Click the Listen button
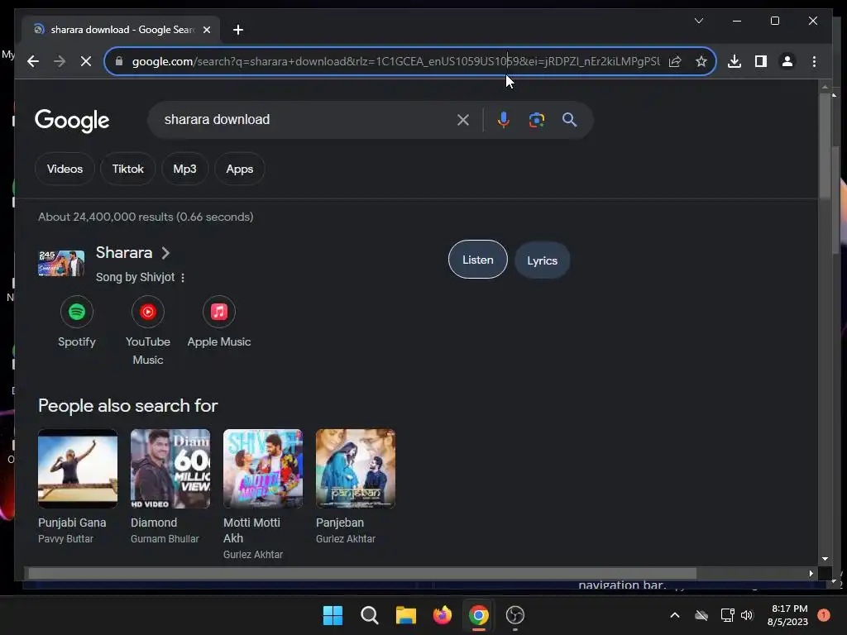 pos(478,260)
